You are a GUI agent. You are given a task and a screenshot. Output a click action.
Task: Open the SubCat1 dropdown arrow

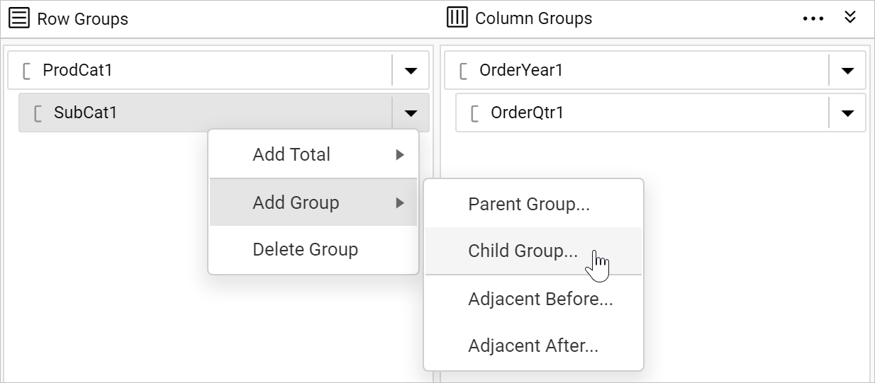click(x=411, y=113)
